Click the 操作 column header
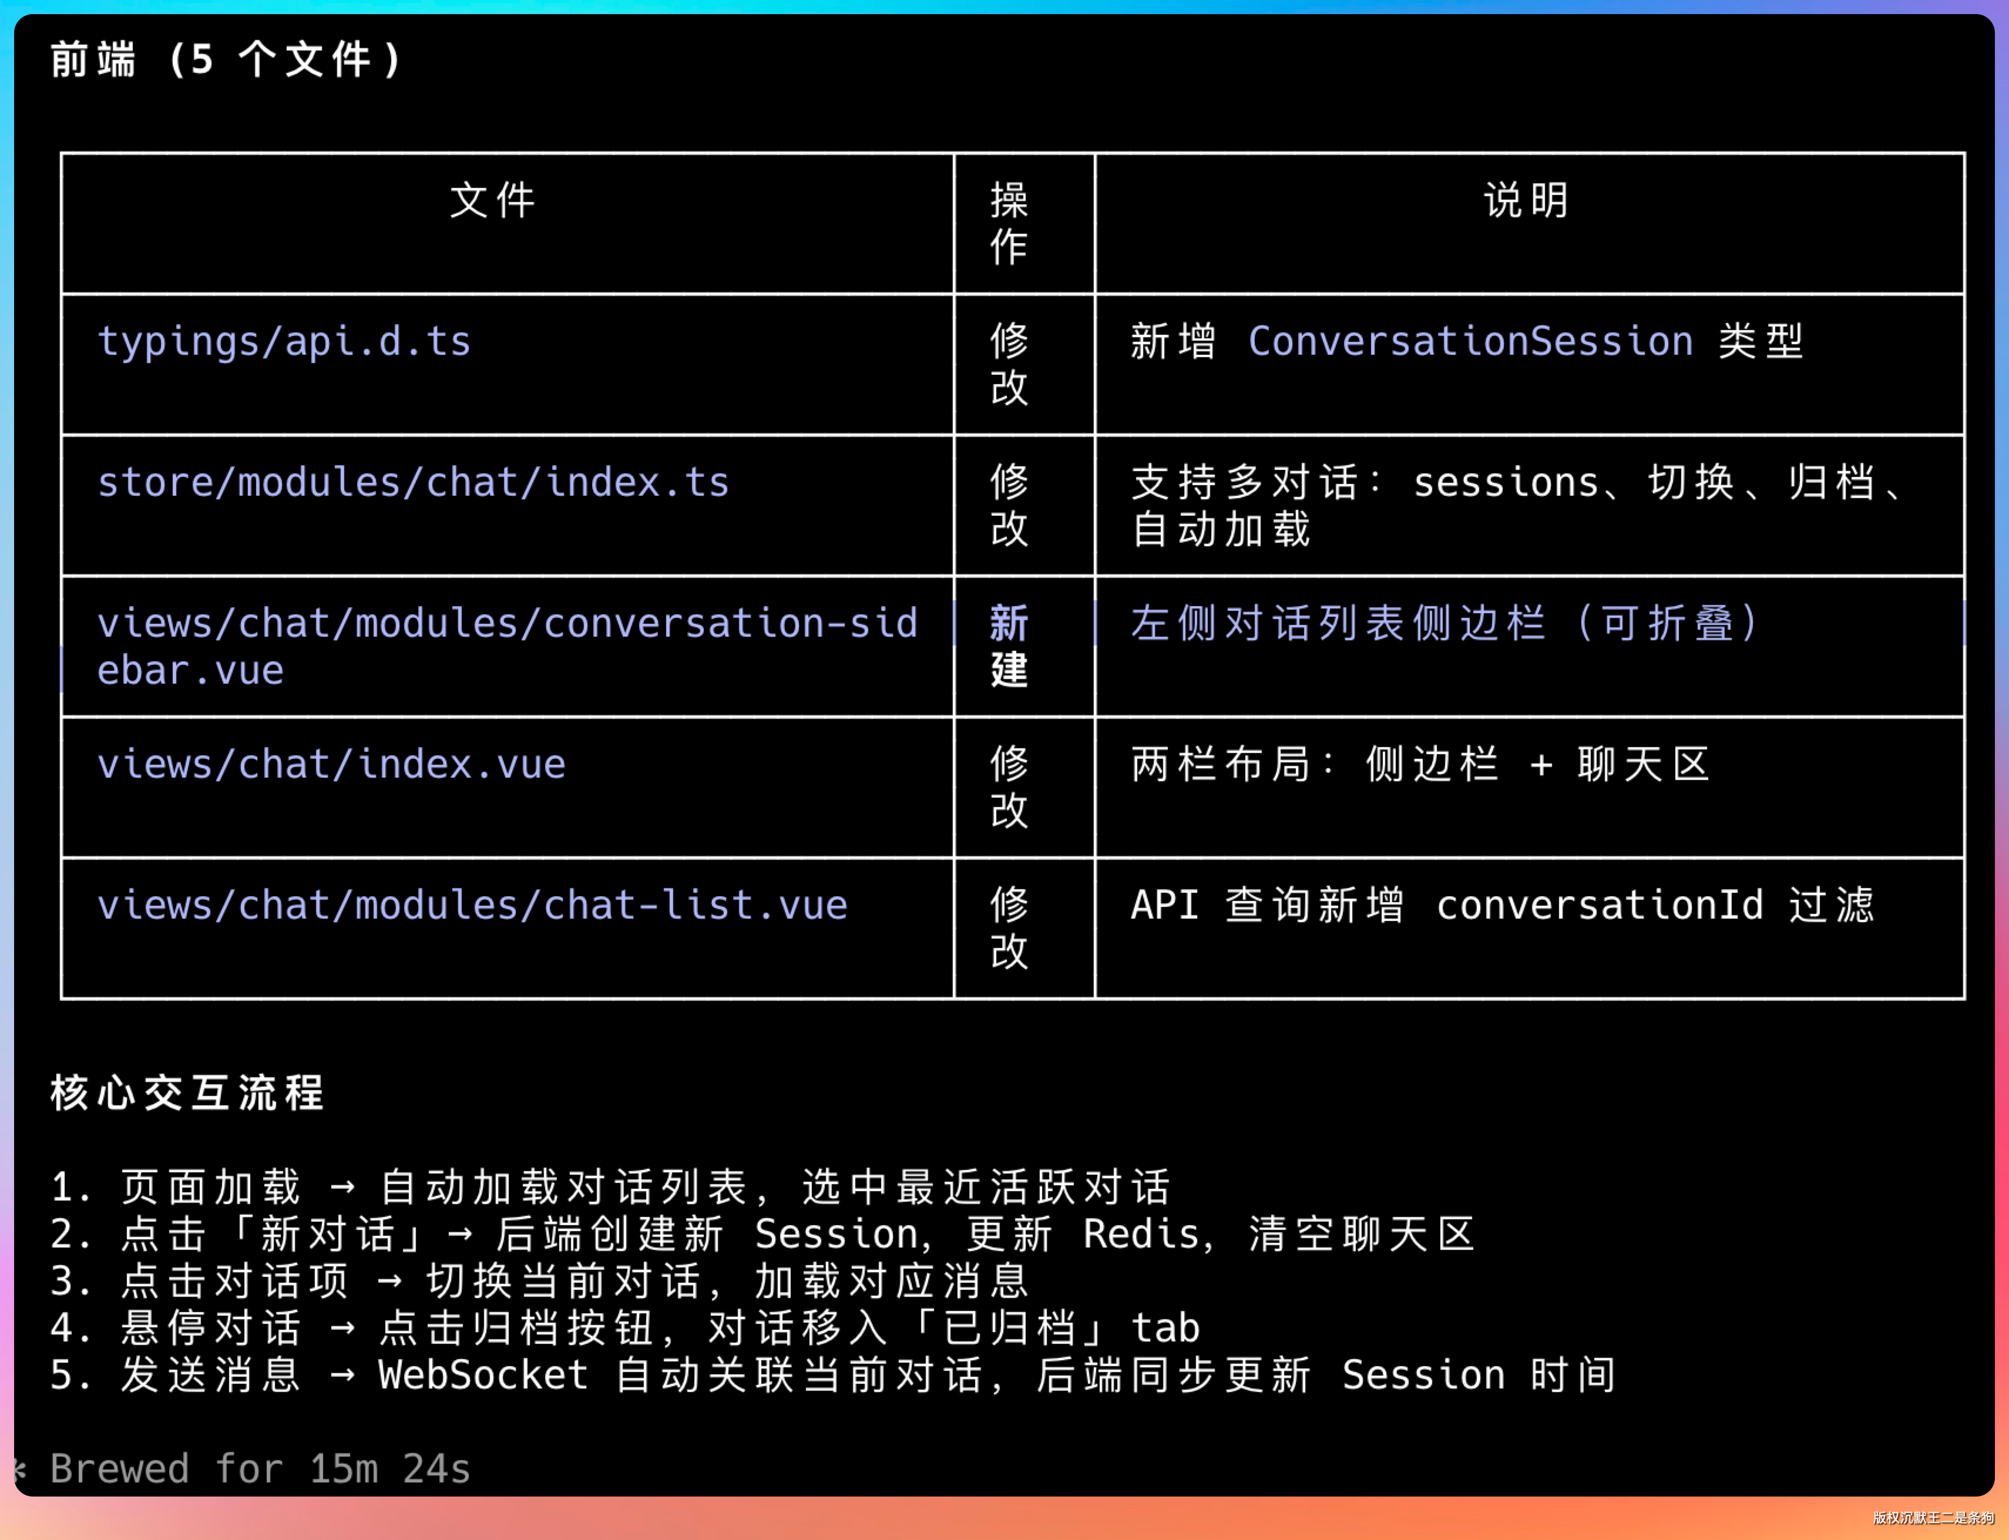This screenshot has height=1540, width=2009. pyautogui.click(x=1009, y=224)
